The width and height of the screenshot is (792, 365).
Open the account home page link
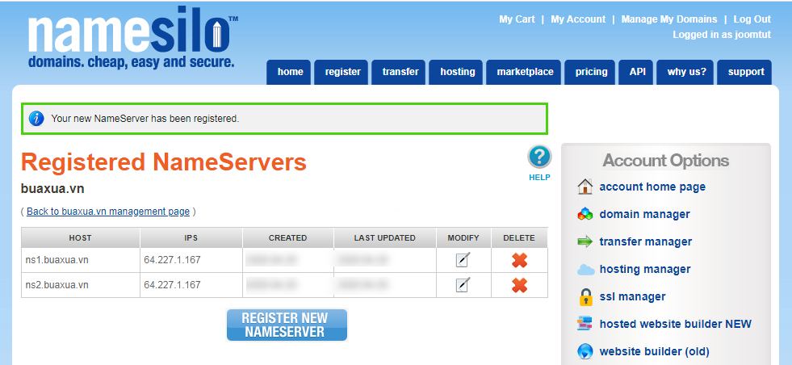coord(652,187)
